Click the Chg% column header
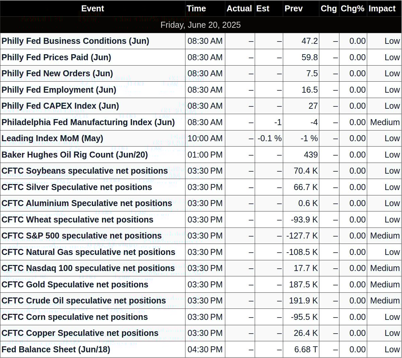 click(352, 9)
